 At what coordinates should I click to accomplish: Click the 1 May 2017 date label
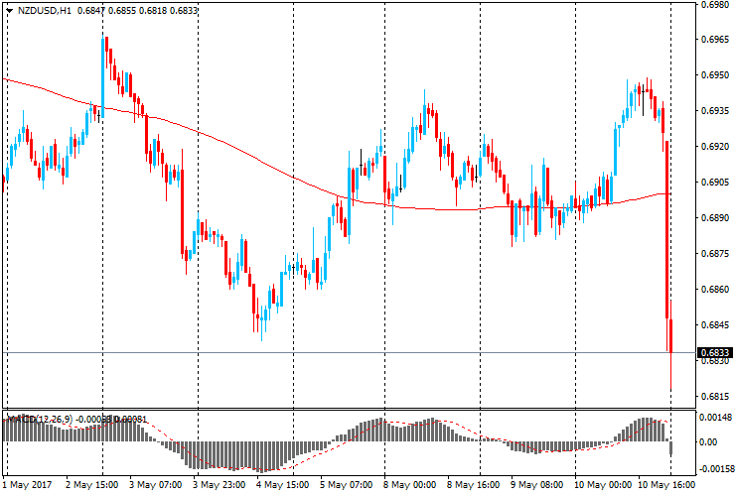(x=27, y=485)
